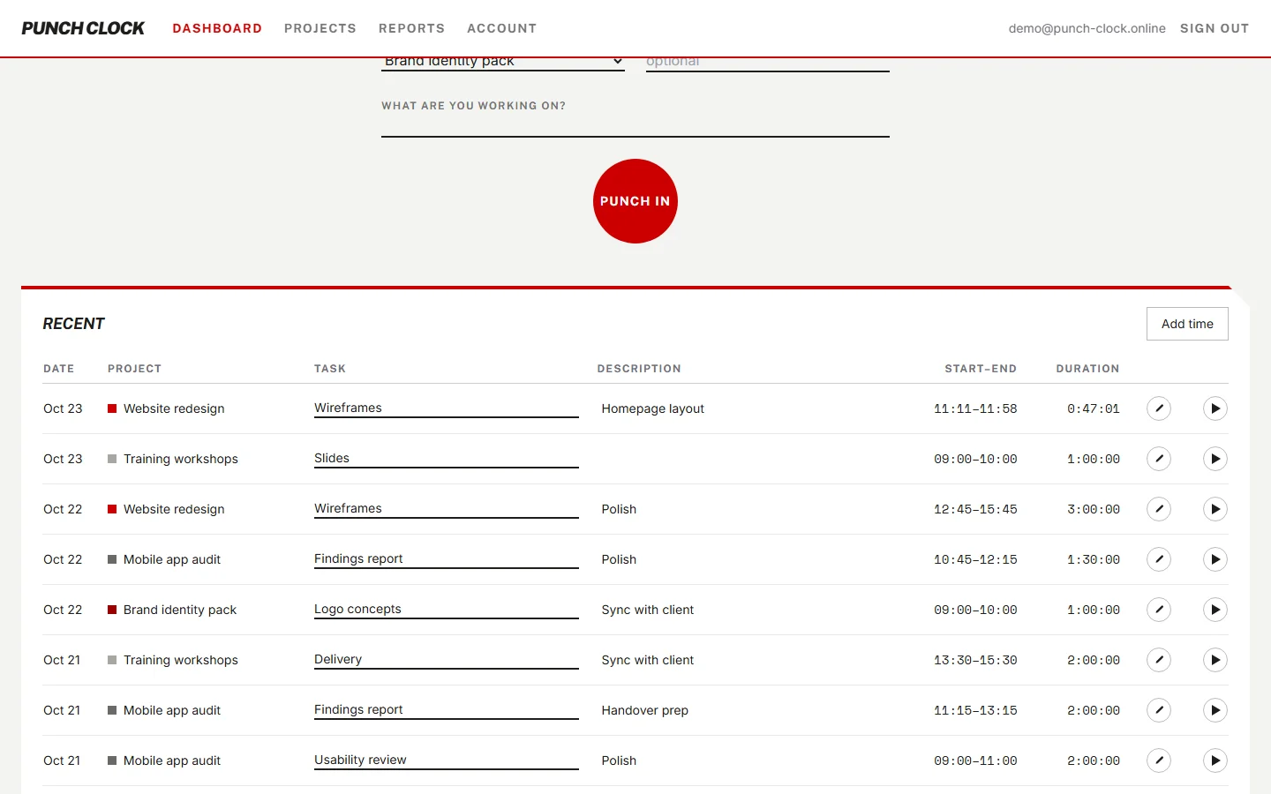
Task: Click the Findings report task on Oct 22
Action: pyautogui.click(x=447, y=559)
